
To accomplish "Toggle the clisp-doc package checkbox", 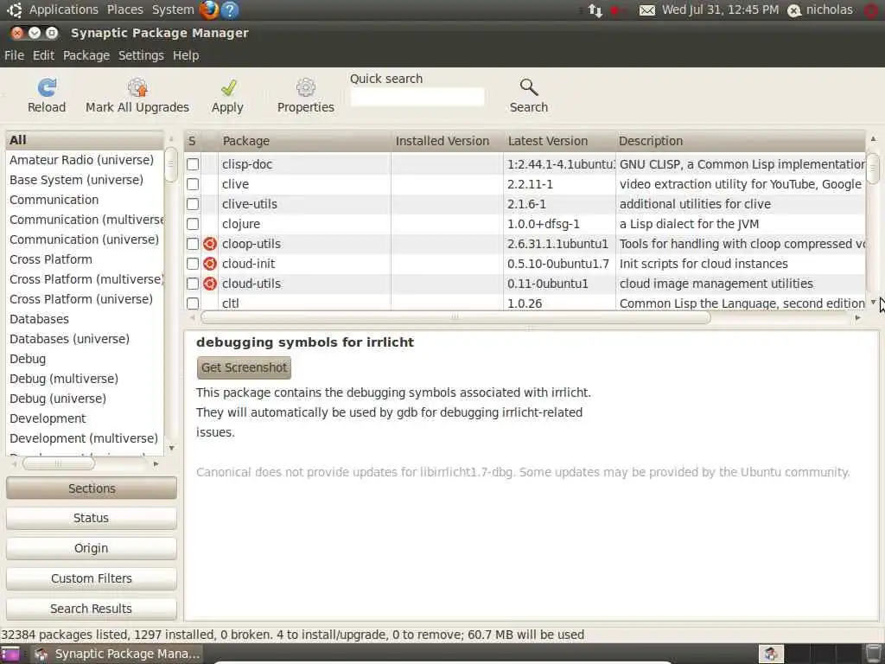I will (193, 164).
